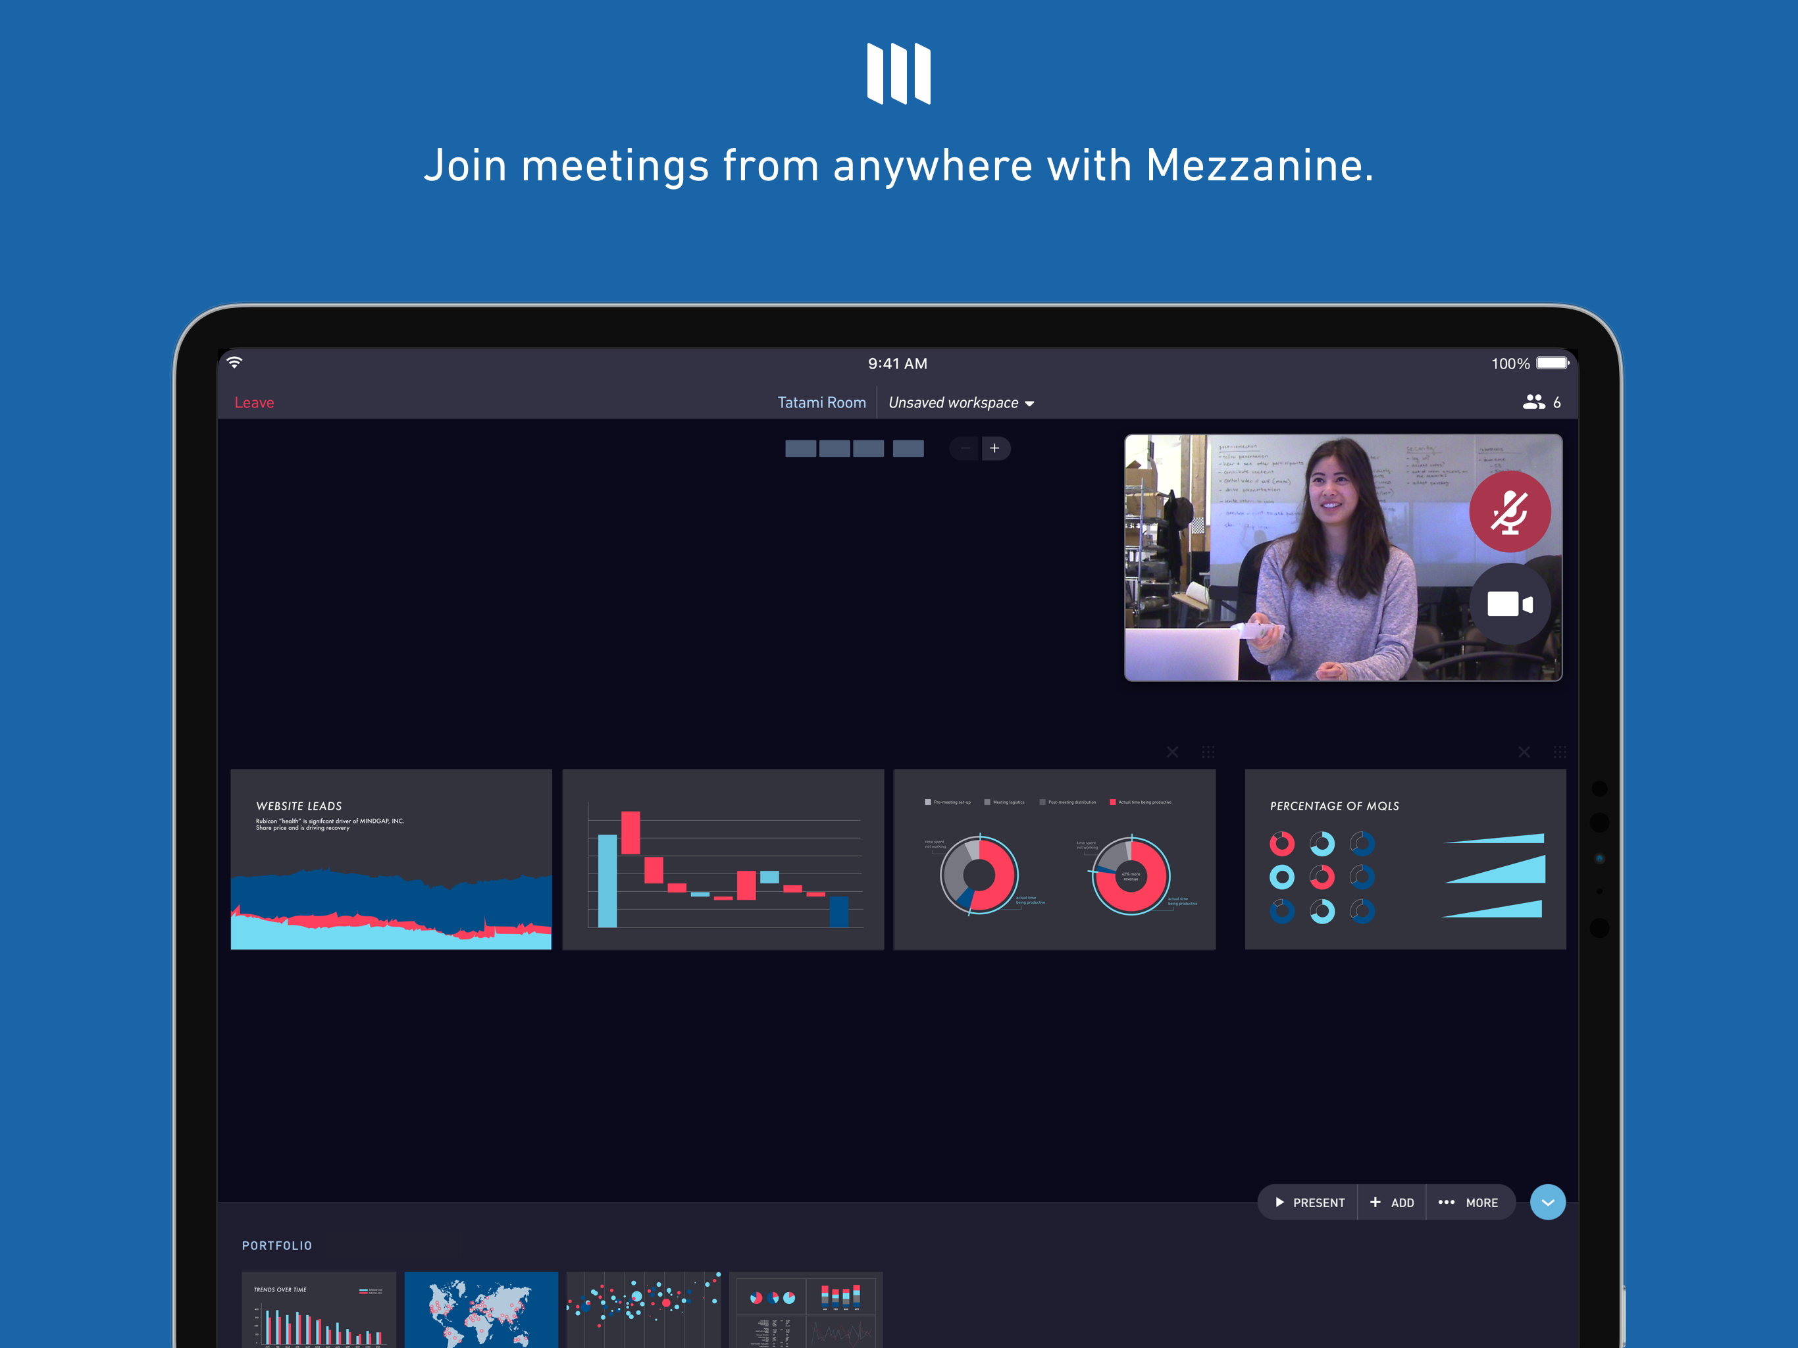Select the dashboard grid portfolio thumbnail
Image resolution: width=1798 pixels, height=1348 pixels.
(x=806, y=1309)
